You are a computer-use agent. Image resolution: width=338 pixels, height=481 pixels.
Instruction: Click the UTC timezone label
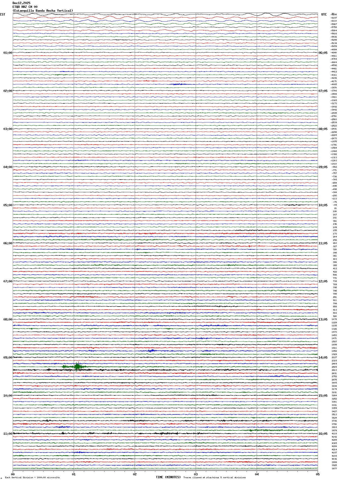pyautogui.click(x=324, y=14)
